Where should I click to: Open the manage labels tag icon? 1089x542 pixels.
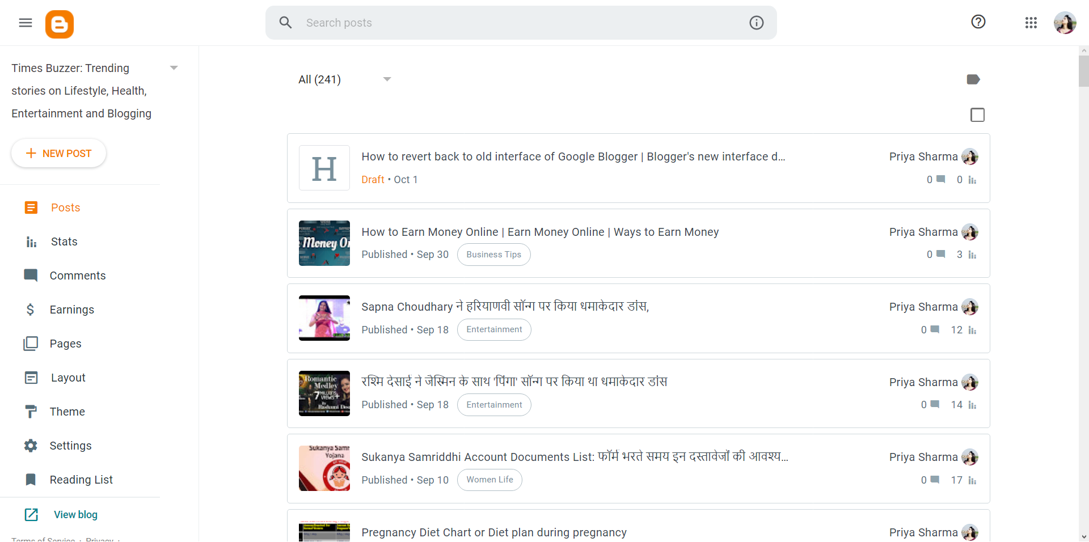tap(973, 79)
